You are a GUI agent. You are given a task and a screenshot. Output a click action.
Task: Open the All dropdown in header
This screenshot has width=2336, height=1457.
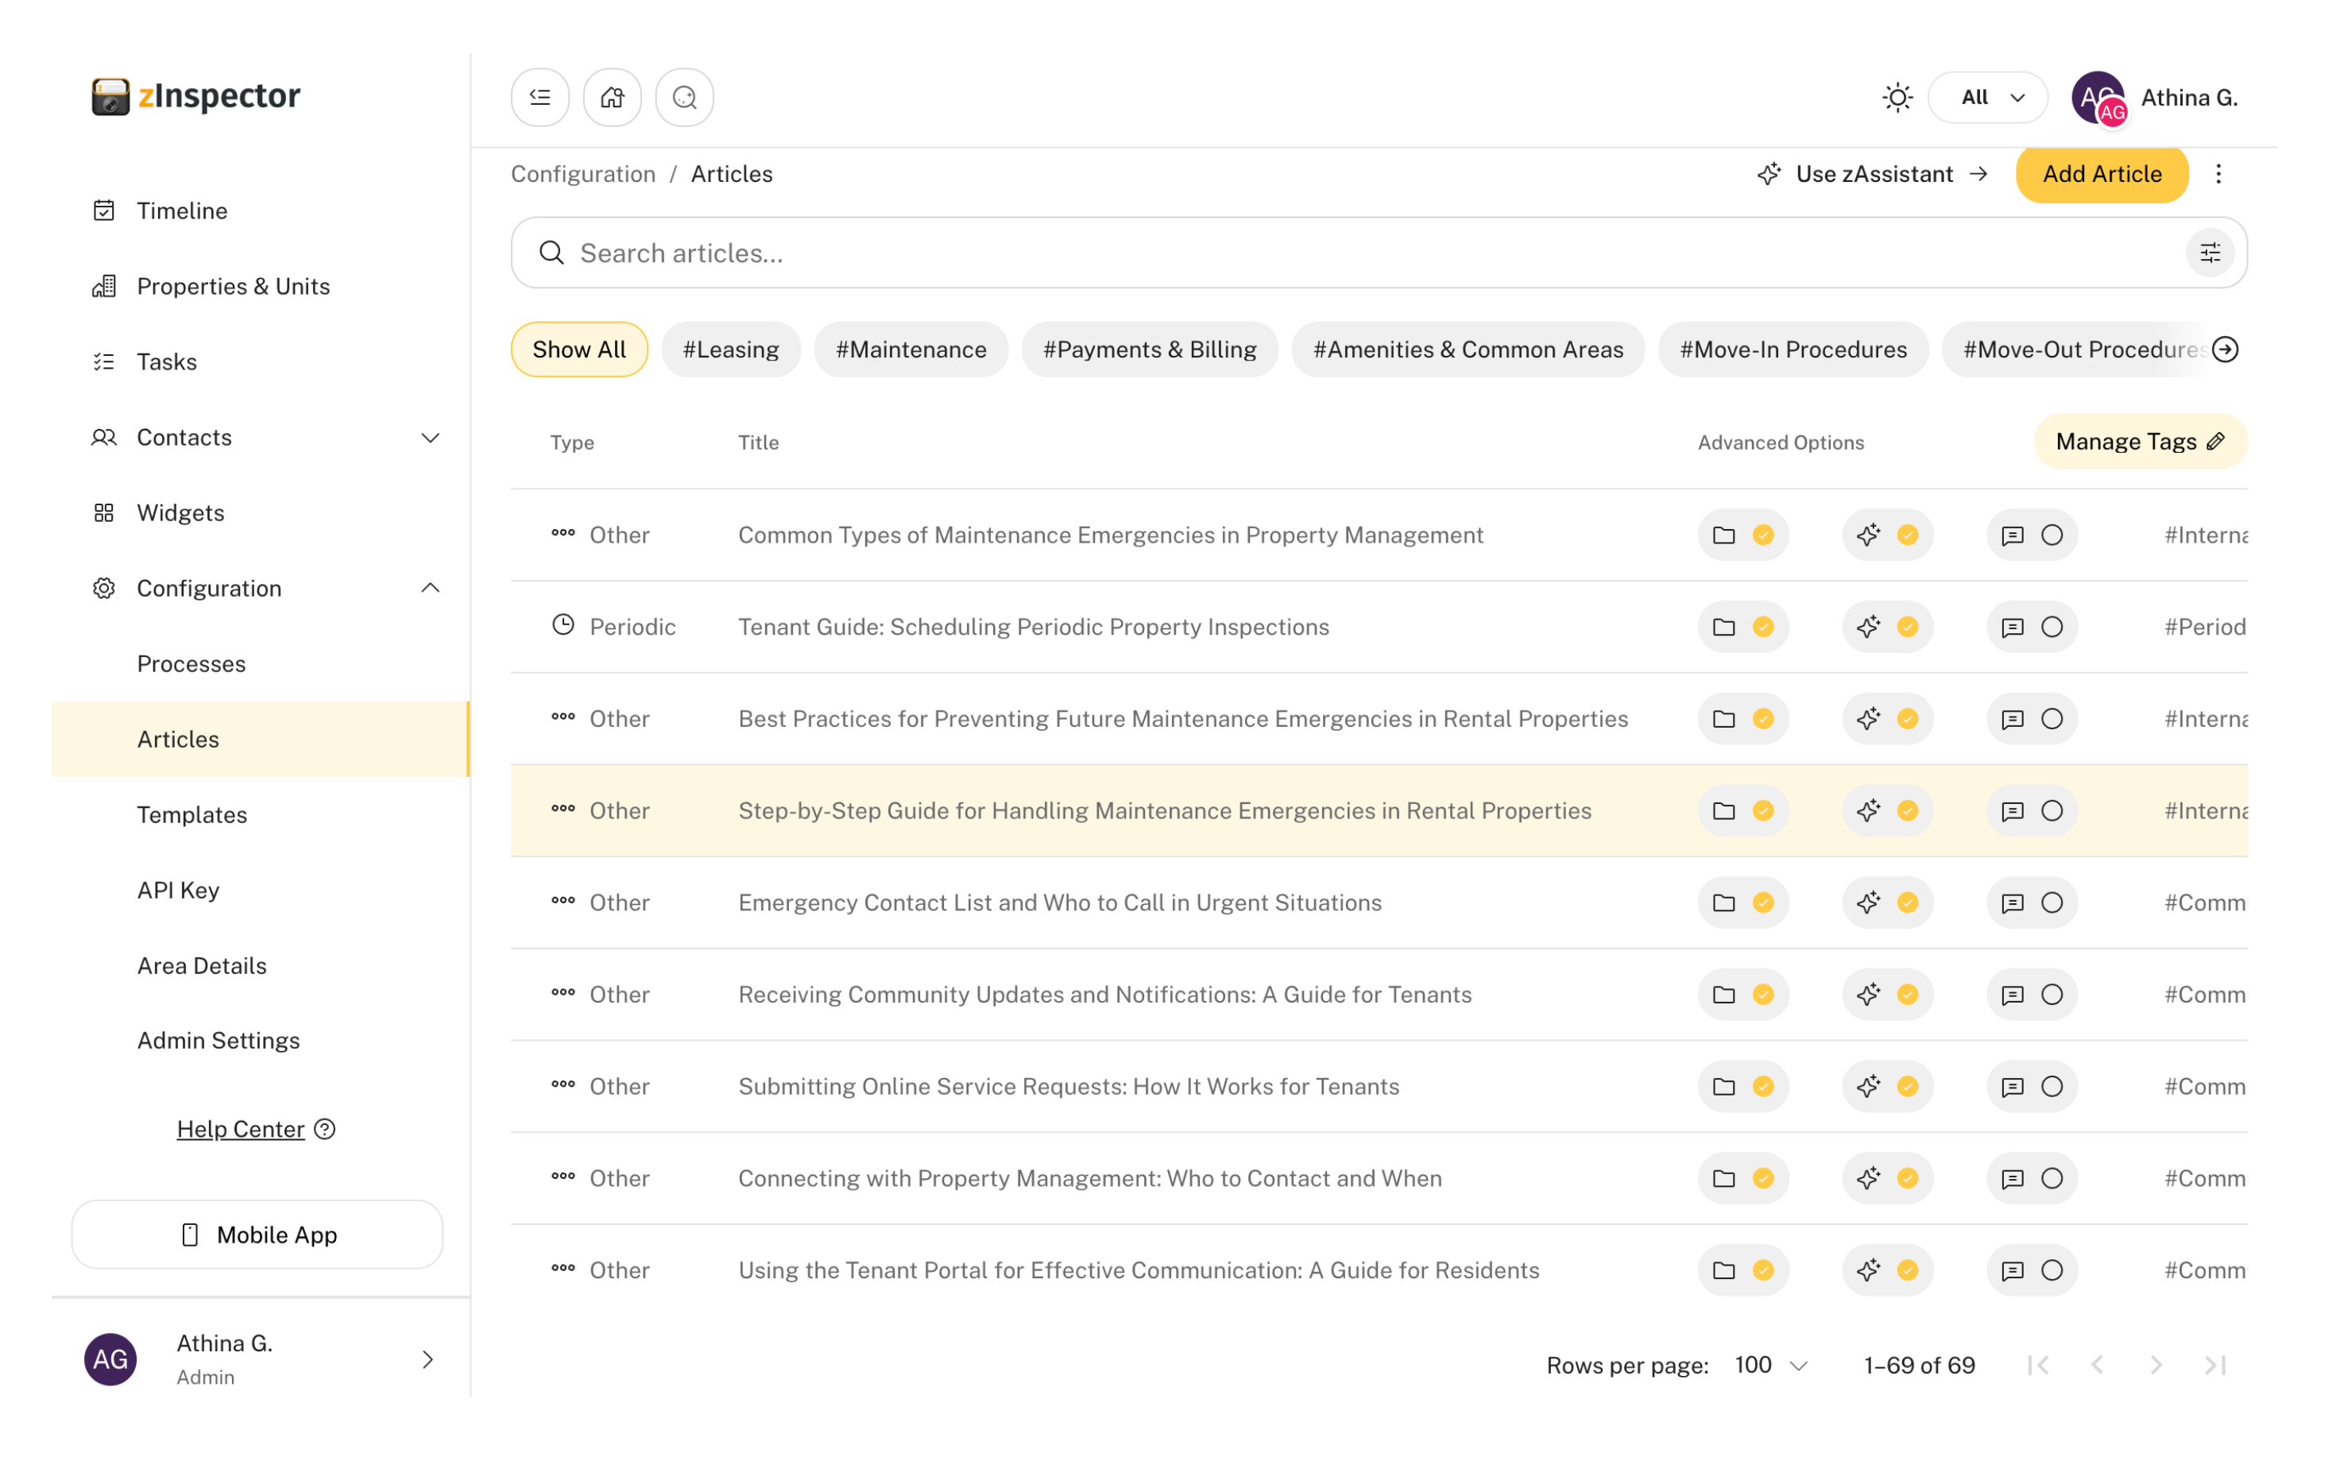1989,98
